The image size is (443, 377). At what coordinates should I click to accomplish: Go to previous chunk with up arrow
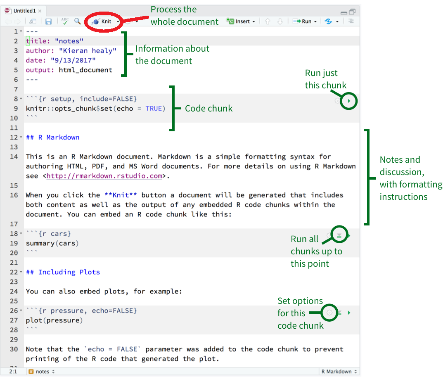(268, 21)
